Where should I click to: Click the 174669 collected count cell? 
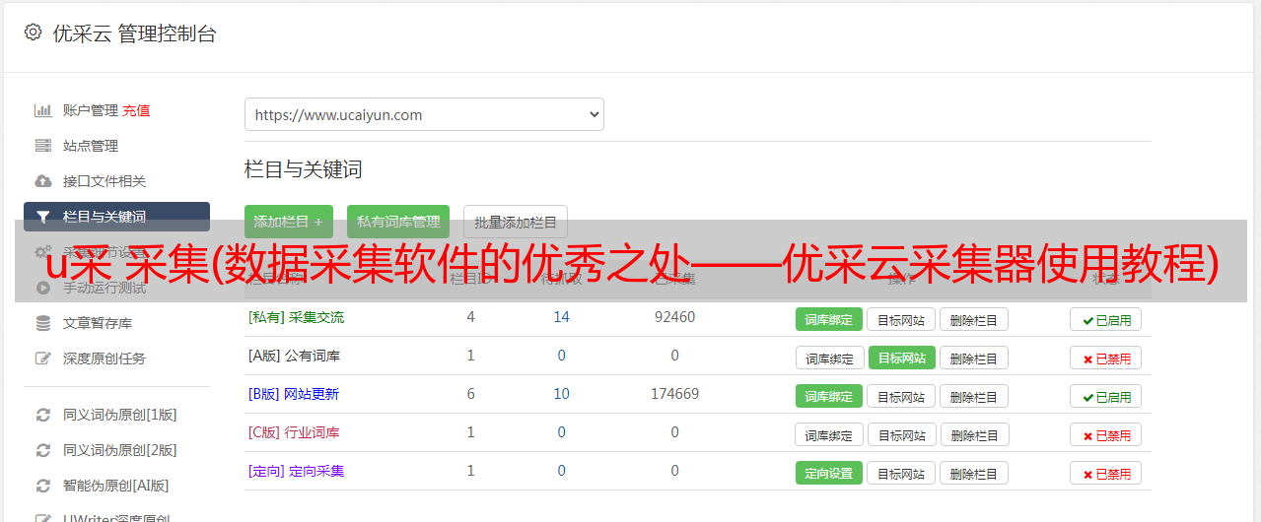(674, 394)
